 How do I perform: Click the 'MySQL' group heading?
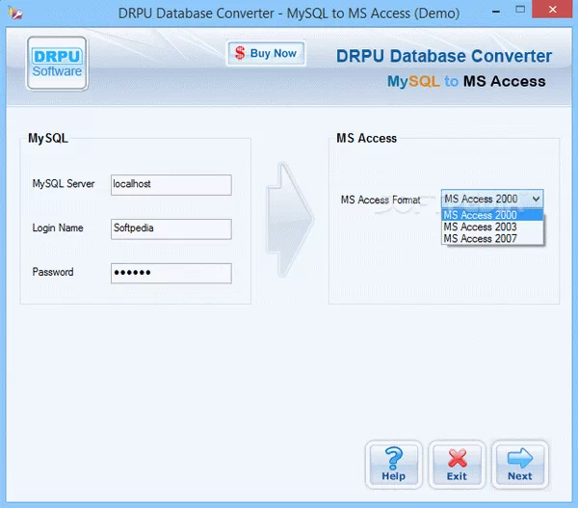pos(48,139)
